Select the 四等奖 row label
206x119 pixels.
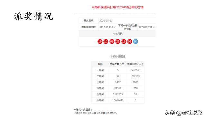pyautogui.click(x=100, y=88)
